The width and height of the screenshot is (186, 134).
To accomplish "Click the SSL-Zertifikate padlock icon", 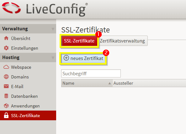I will click(x=6, y=115).
